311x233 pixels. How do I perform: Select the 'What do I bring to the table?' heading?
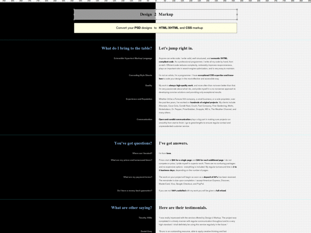(x=127, y=48)
